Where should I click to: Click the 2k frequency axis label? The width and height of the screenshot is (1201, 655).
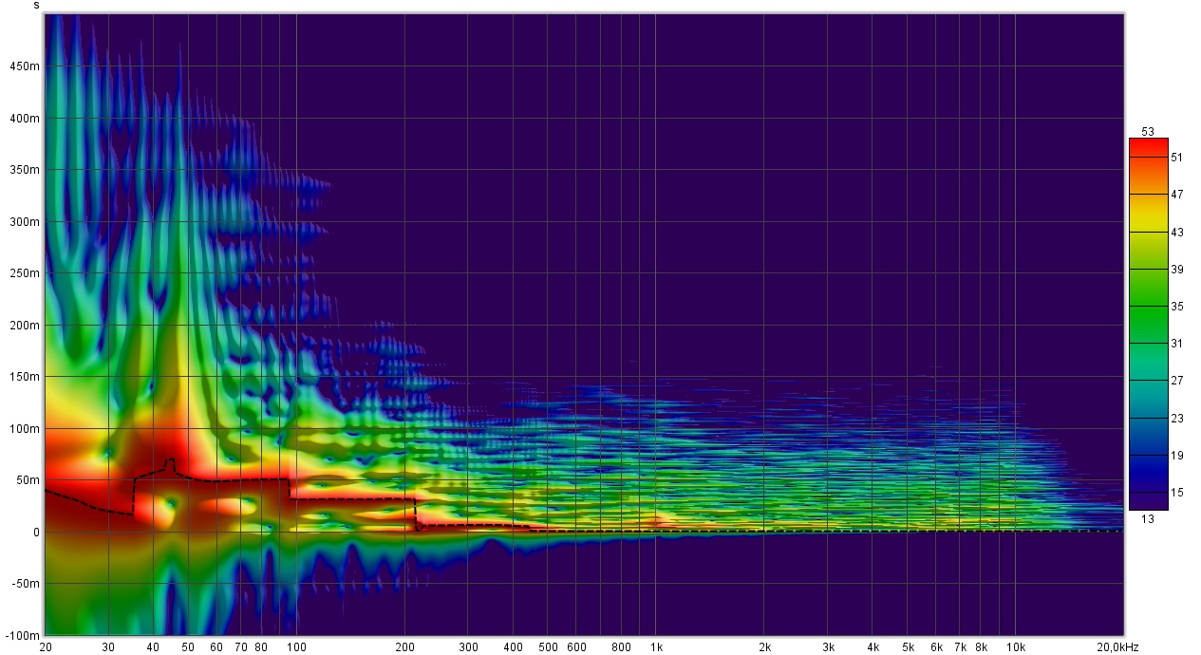[x=764, y=647]
